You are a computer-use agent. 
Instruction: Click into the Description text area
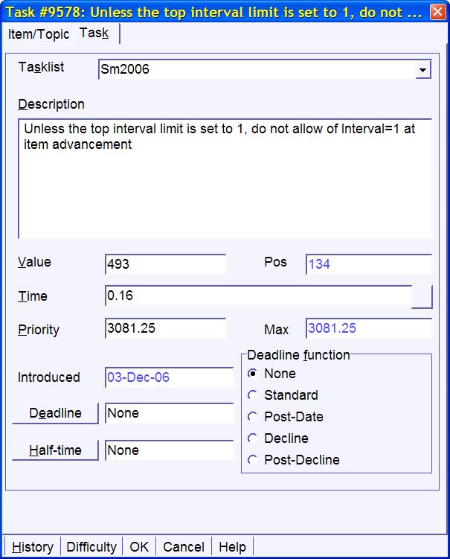click(225, 177)
